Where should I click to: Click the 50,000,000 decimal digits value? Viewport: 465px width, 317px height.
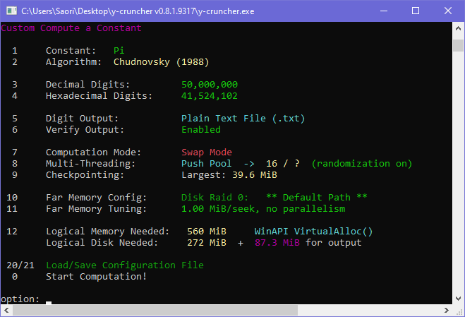pos(209,85)
